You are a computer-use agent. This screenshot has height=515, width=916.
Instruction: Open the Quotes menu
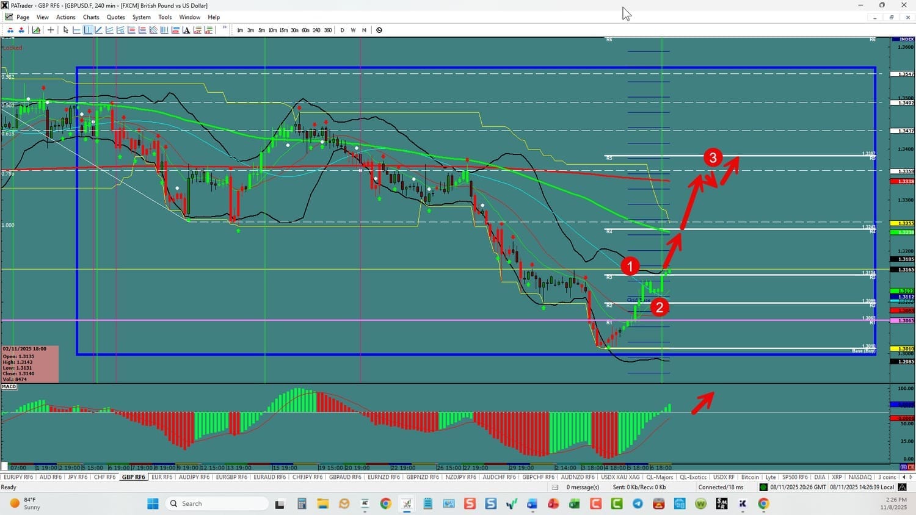115,17
